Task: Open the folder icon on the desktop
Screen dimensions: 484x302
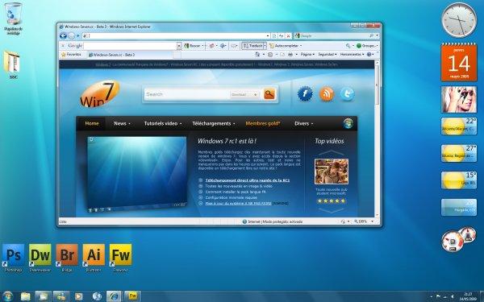Action: [12, 64]
